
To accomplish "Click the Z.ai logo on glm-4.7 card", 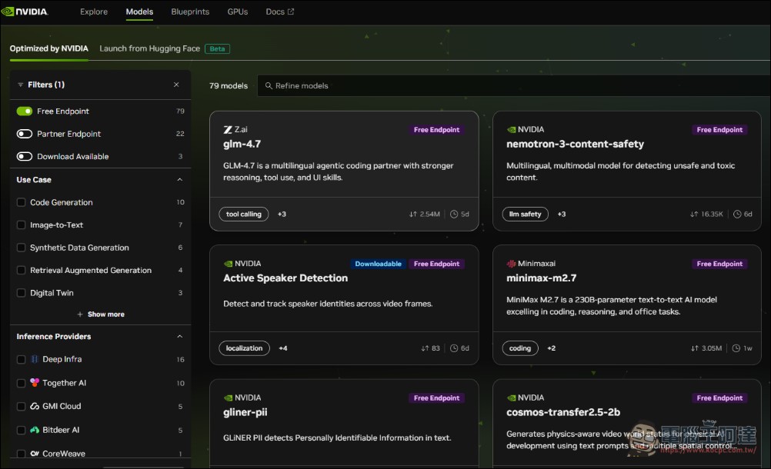I will tap(228, 130).
